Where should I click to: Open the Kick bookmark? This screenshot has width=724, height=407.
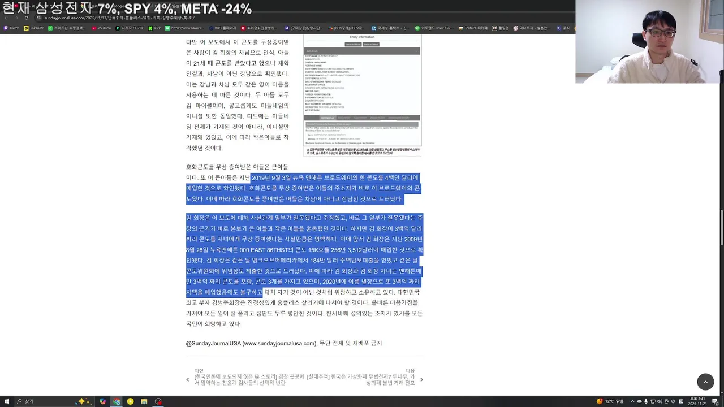pos(154,28)
